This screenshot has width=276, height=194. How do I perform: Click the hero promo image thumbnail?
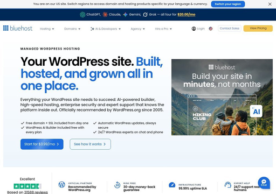(222, 97)
